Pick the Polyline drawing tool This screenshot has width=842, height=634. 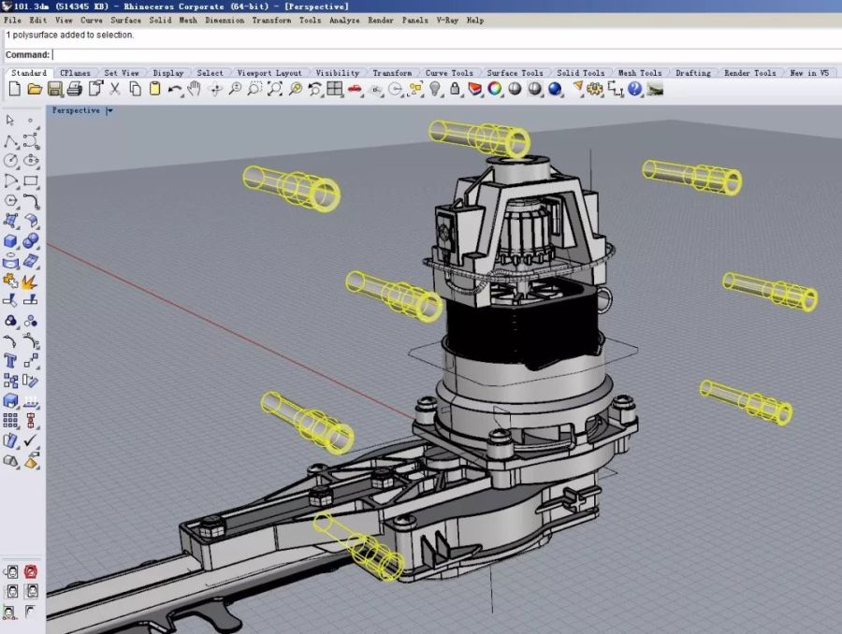pos(10,141)
